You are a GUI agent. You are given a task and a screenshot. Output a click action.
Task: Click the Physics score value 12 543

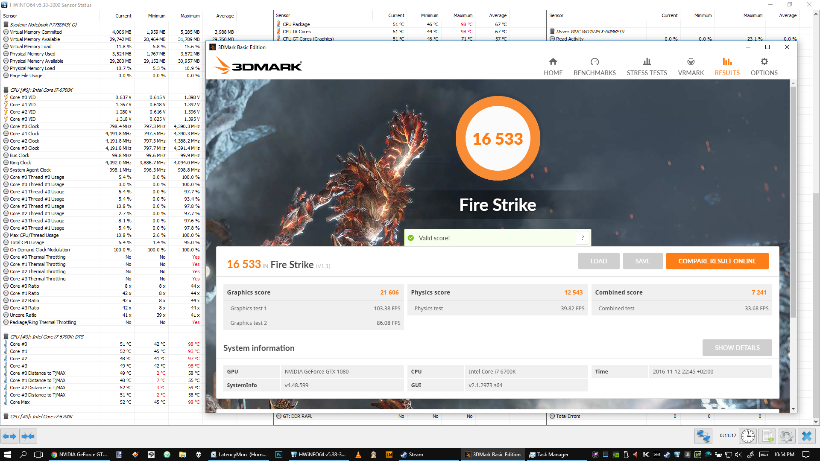[x=573, y=292]
